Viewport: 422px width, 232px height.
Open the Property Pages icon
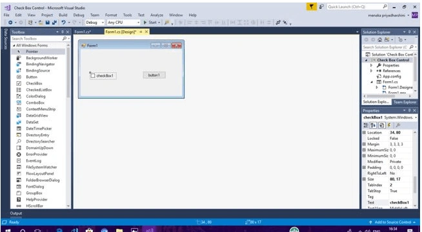[x=398, y=125]
